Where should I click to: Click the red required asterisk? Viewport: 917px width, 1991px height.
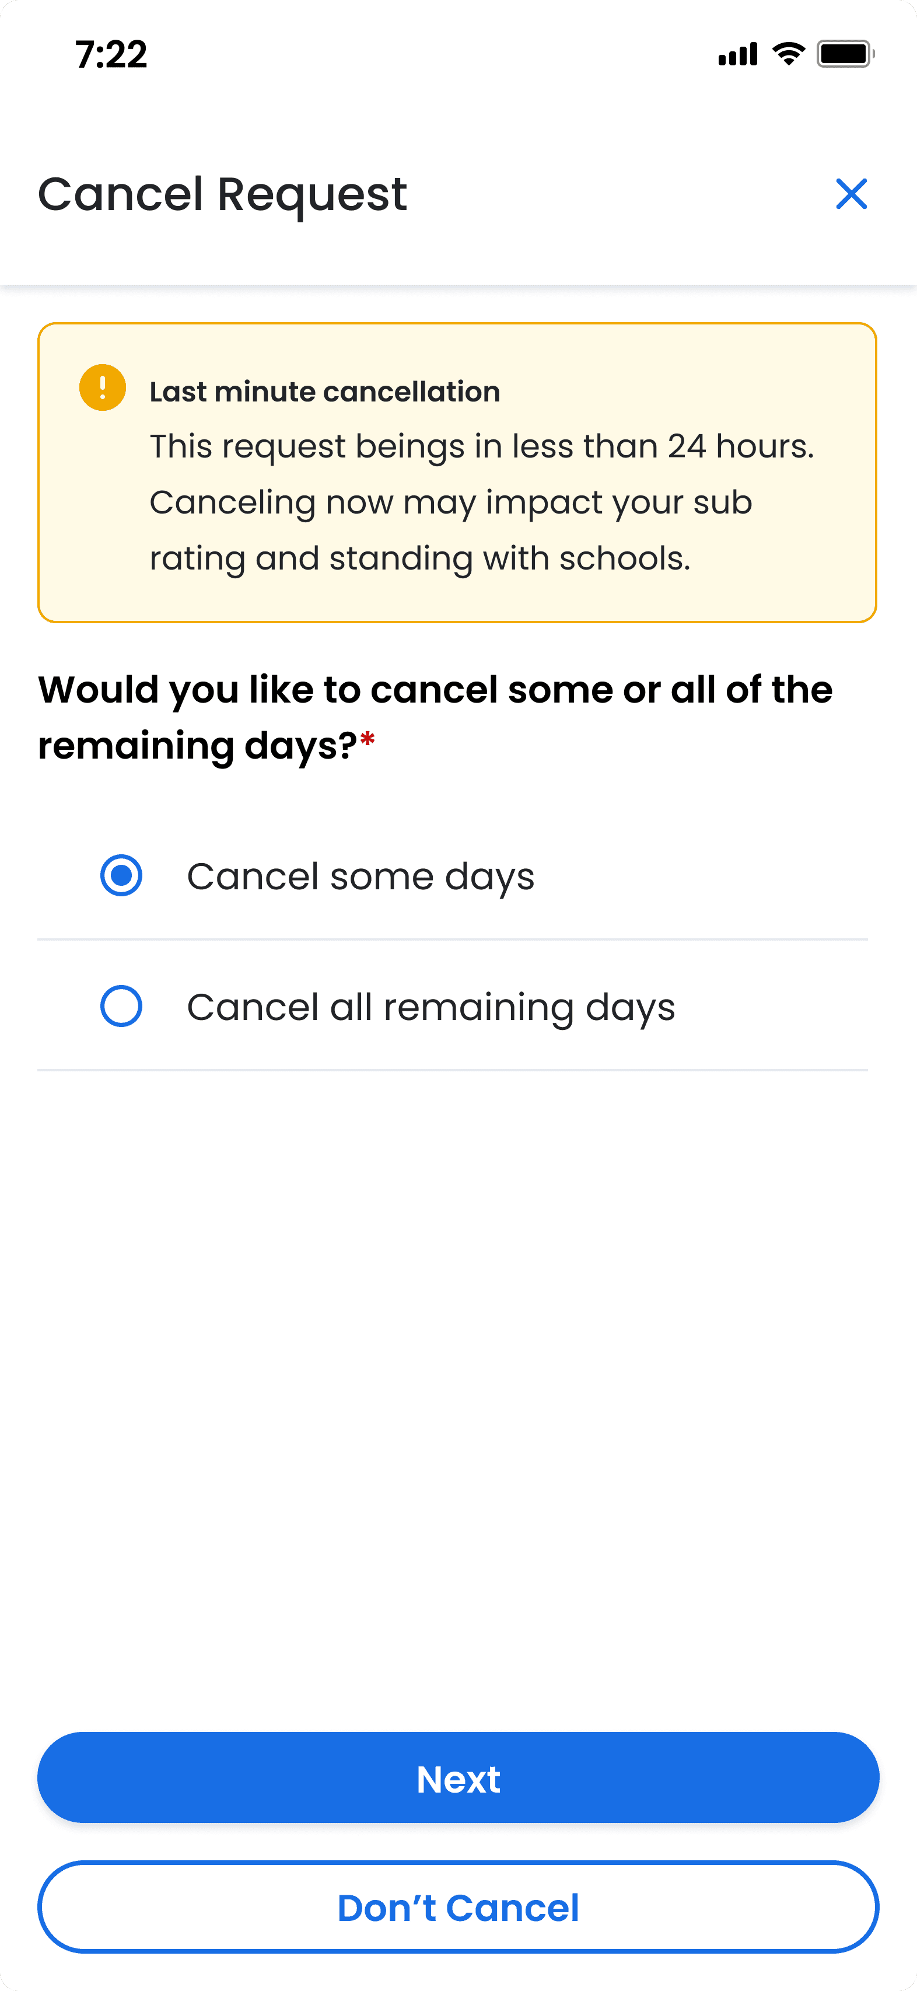(367, 740)
